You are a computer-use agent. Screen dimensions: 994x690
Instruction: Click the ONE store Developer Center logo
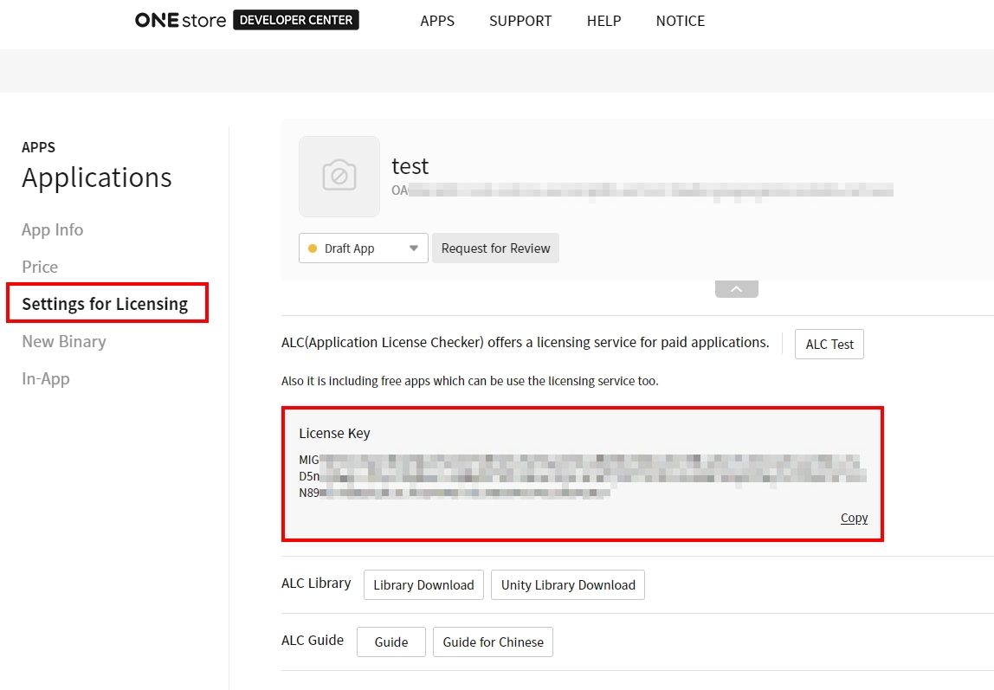[247, 21]
